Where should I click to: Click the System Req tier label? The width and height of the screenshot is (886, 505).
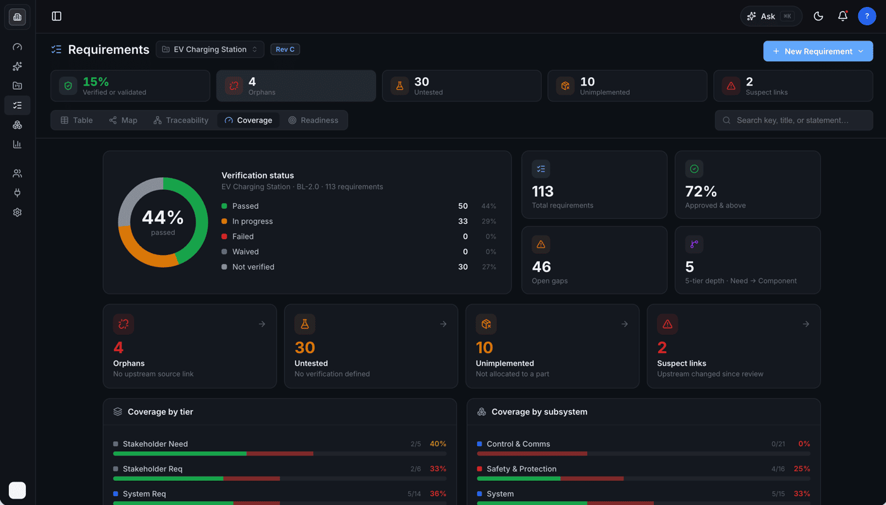click(x=144, y=494)
